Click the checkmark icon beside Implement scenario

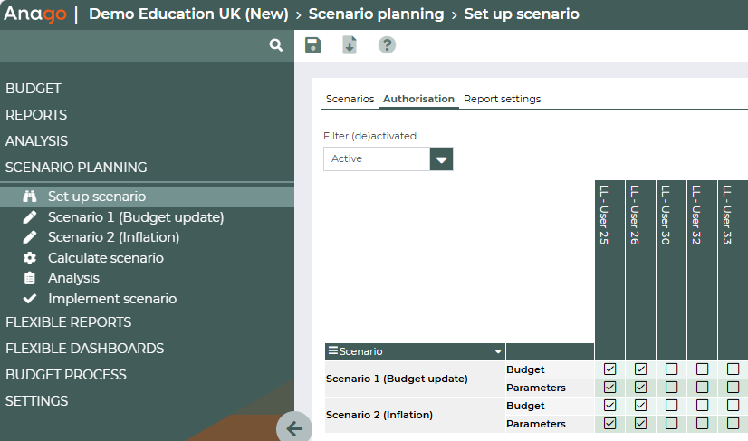tap(30, 299)
